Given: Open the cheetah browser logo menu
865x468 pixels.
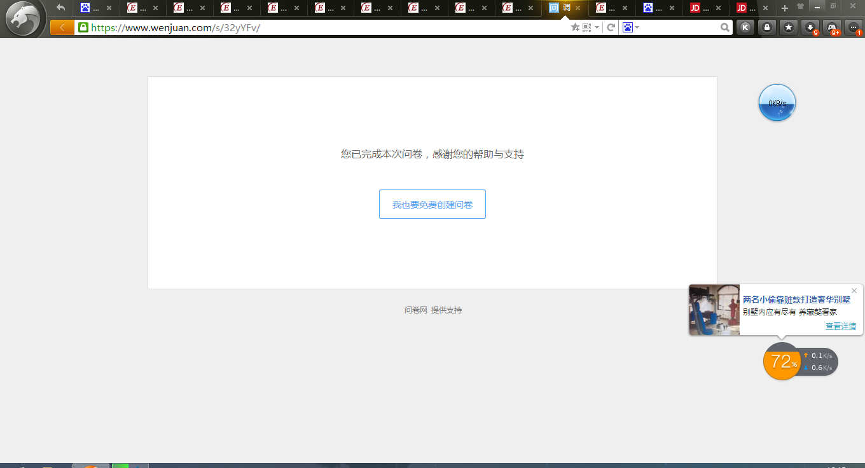Looking at the screenshot, I should point(24,18).
